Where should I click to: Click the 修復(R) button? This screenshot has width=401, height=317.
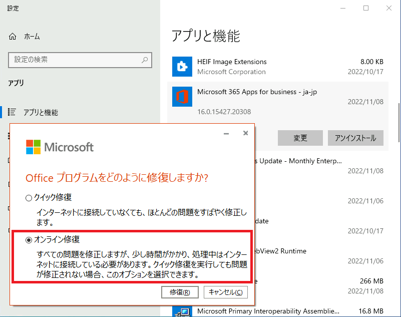pos(180,292)
